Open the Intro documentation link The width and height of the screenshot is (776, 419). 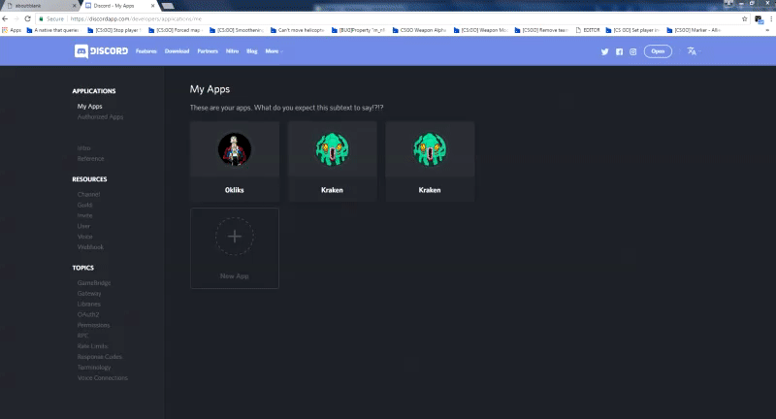tap(83, 148)
